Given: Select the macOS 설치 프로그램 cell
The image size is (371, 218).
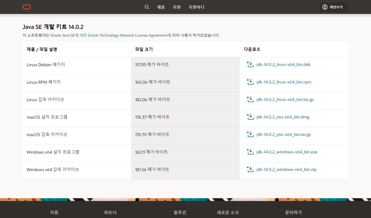Looking at the screenshot, I should click(x=77, y=118).
